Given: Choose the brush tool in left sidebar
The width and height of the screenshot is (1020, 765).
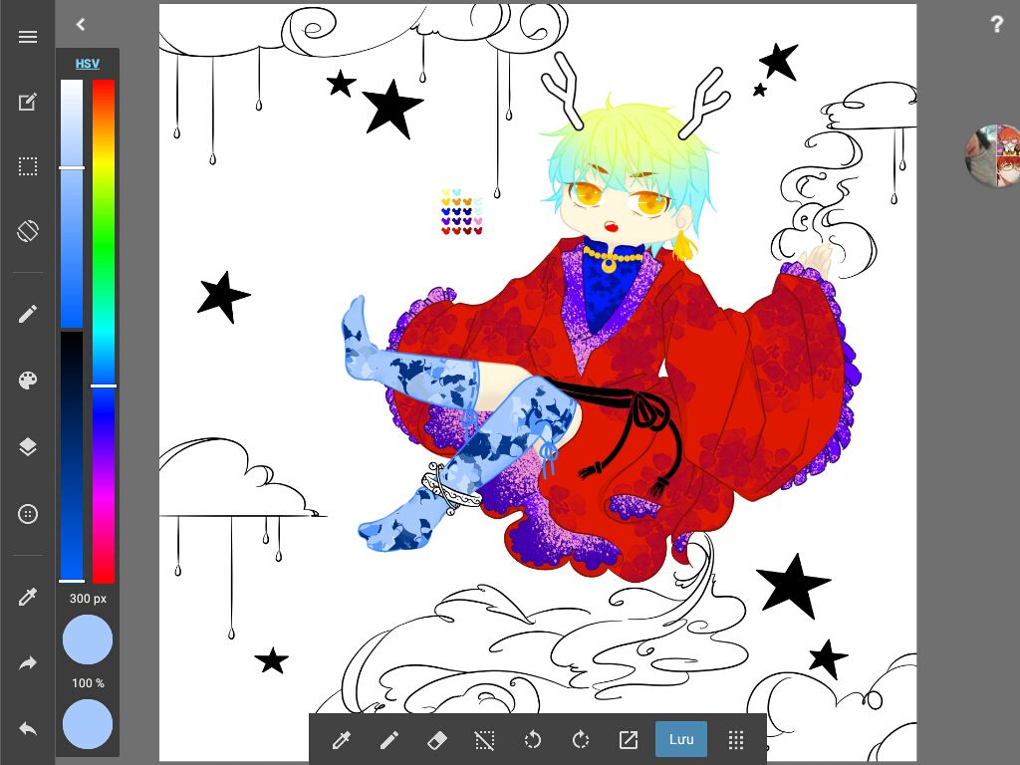Looking at the screenshot, I should pos(28,314).
